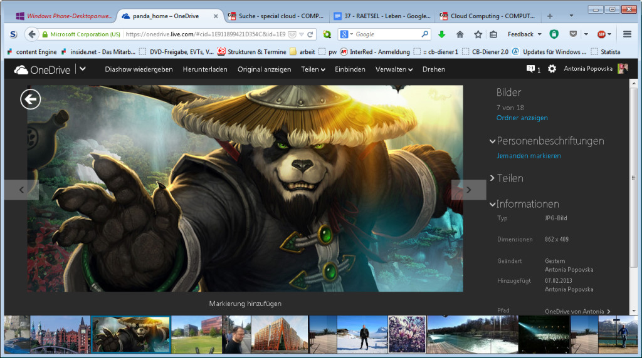Select the orange building thumbnail

(x=279, y=334)
